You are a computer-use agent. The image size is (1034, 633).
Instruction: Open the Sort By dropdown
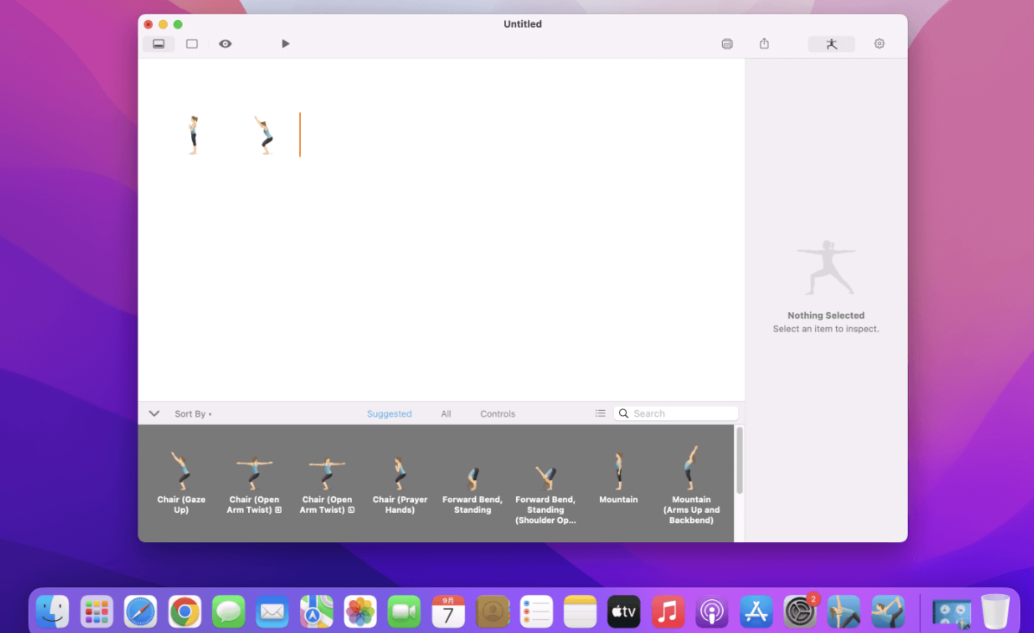point(193,414)
